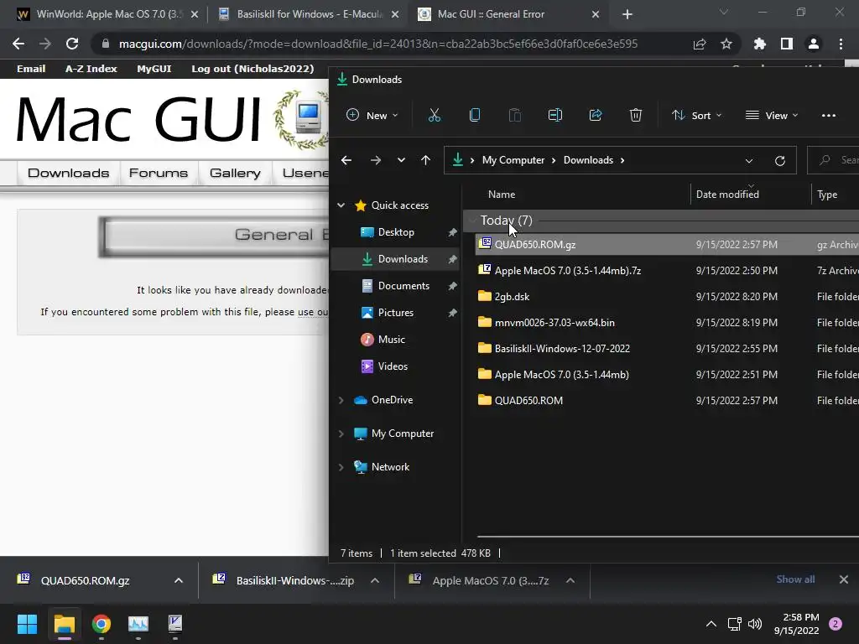Open recent locations dropdown arrow in Explorer
The image size is (859, 644).
pos(402,160)
